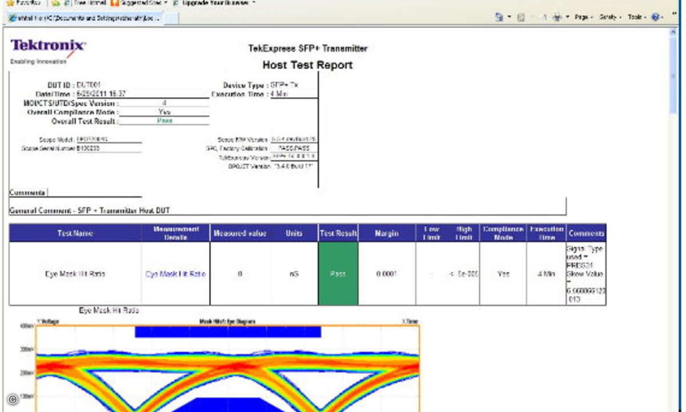The height and width of the screenshot is (412, 686).
Task: Click the Help question-mark icon
Action: coord(656,18)
